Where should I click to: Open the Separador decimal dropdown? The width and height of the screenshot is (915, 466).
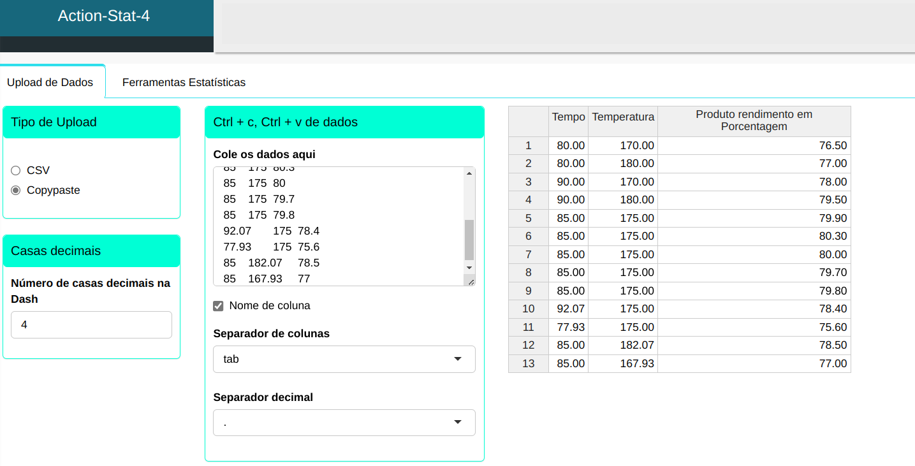pos(344,423)
